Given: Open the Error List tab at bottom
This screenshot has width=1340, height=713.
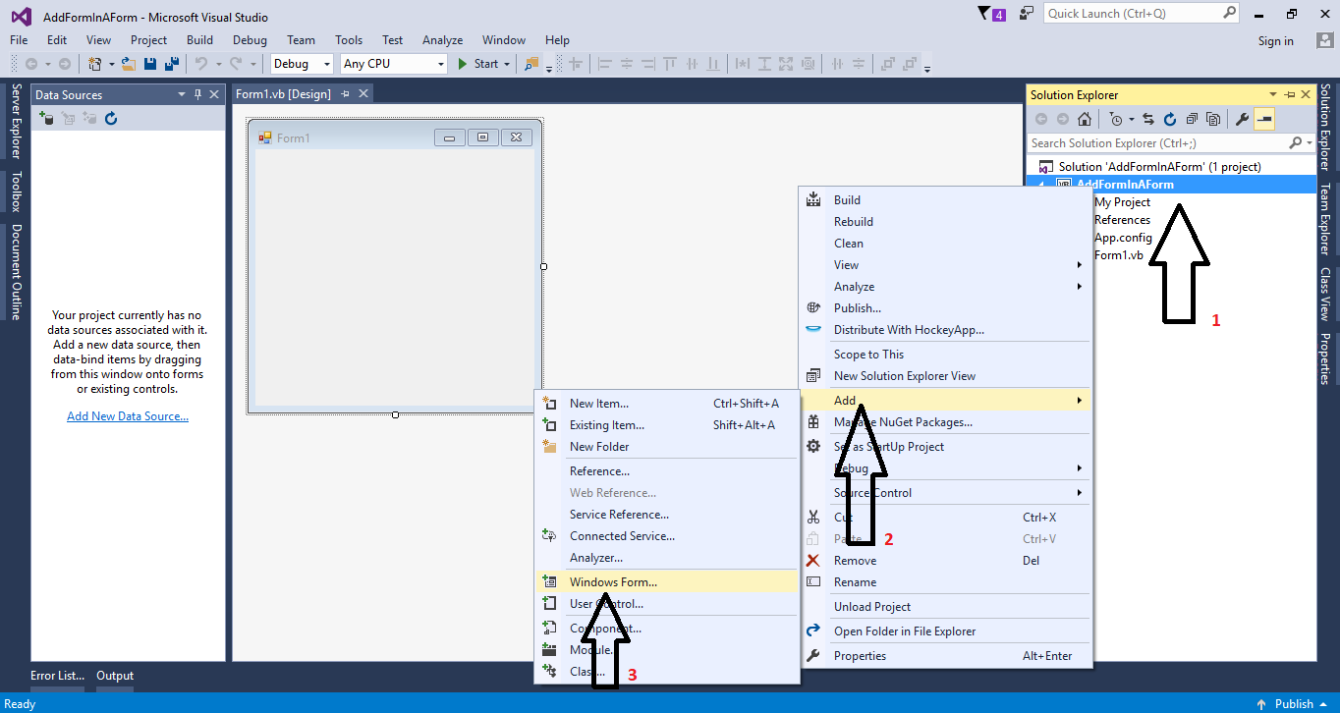Looking at the screenshot, I should pyautogui.click(x=57, y=676).
